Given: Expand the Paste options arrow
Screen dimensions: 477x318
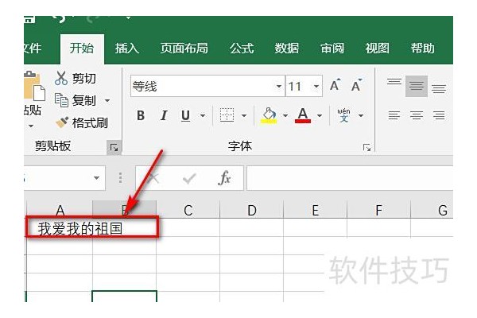Looking at the screenshot, I should click(31, 126).
